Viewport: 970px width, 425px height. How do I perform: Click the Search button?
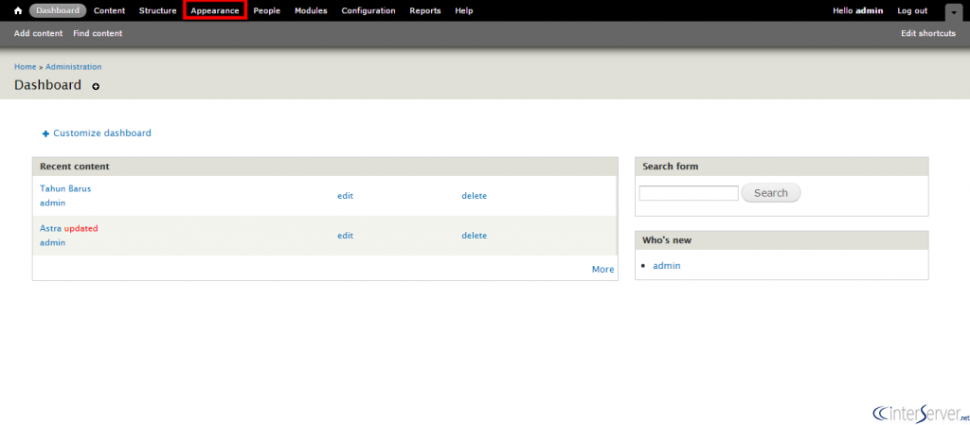[771, 193]
